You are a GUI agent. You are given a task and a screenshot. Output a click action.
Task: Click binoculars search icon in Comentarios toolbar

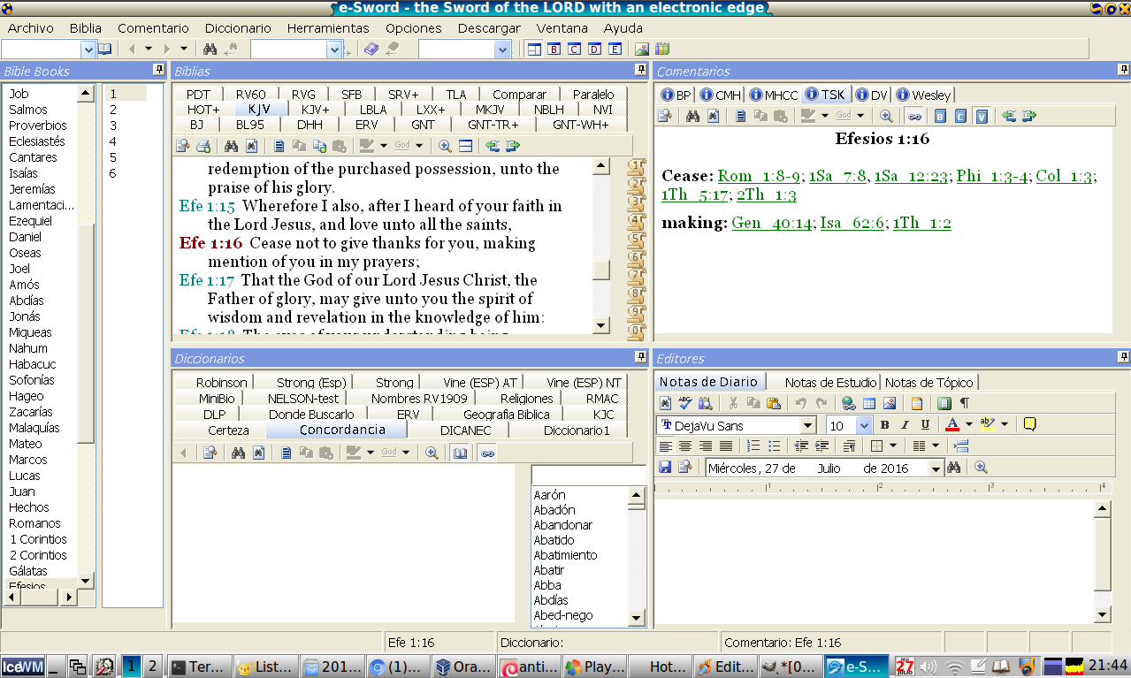693,116
